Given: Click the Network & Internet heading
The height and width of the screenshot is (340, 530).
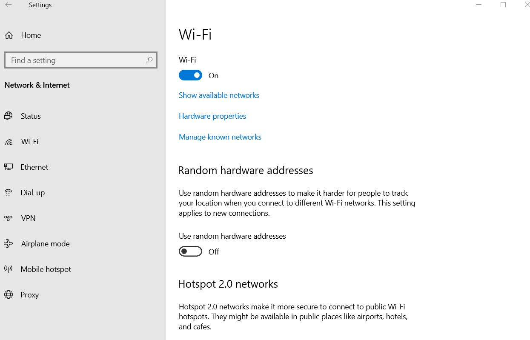Looking at the screenshot, I should point(37,85).
